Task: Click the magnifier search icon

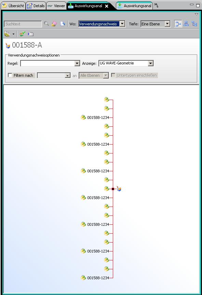Action: click(x=46, y=24)
